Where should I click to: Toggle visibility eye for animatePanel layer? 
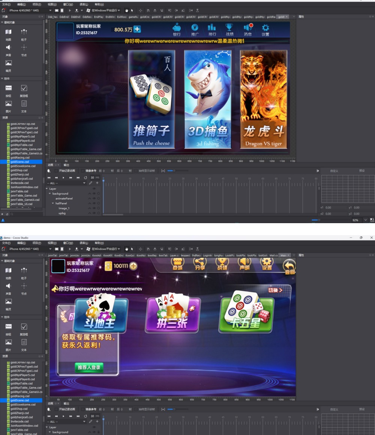click(x=94, y=198)
